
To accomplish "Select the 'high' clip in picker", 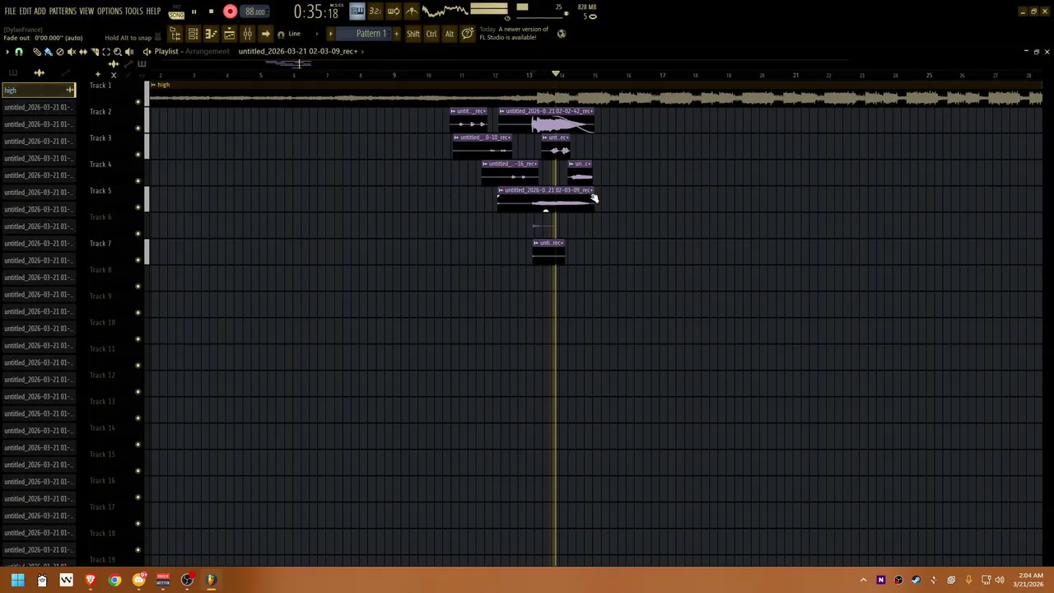I will [x=38, y=90].
